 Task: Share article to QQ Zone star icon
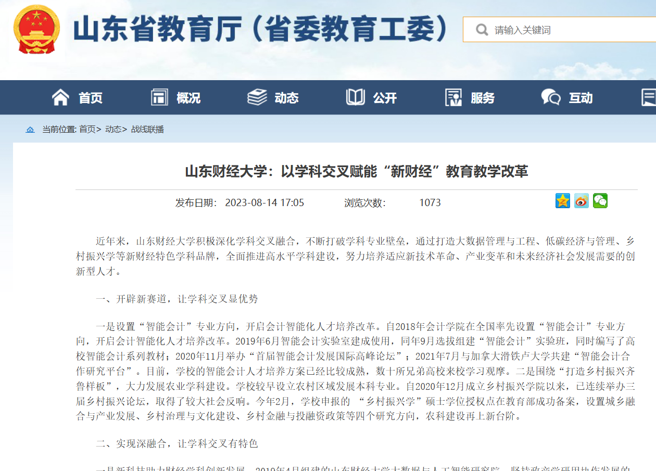[x=563, y=200]
